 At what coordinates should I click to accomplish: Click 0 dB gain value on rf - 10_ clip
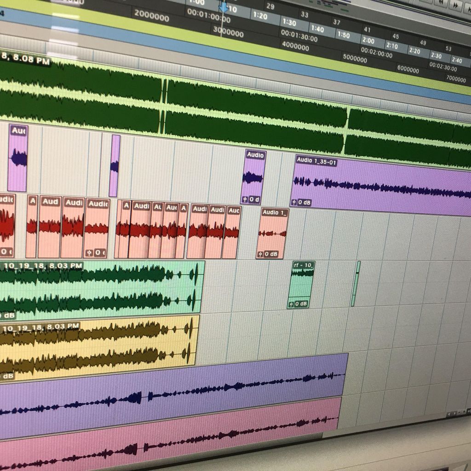tap(301, 304)
